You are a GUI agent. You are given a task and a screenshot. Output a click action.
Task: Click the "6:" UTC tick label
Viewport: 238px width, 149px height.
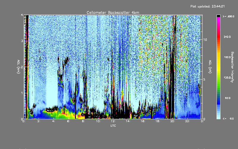[69, 121]
